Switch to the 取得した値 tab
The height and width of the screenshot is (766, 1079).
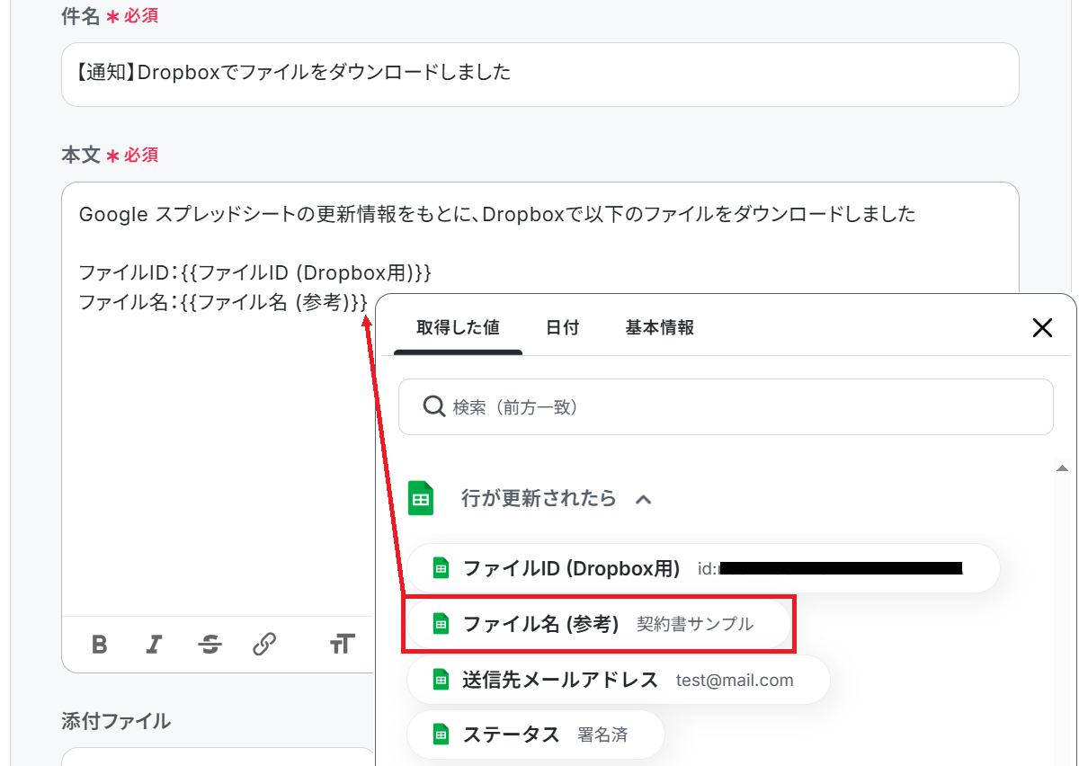(x=458, y=327)
